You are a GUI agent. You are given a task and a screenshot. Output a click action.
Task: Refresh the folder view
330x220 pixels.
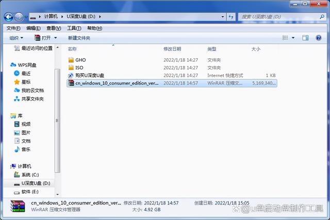(x=231, y=17)
